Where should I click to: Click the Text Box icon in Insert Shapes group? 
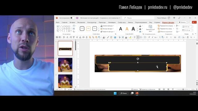74,29
